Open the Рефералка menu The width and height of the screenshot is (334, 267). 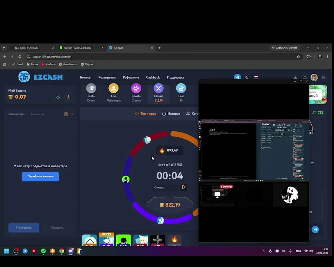click(131, 77)
